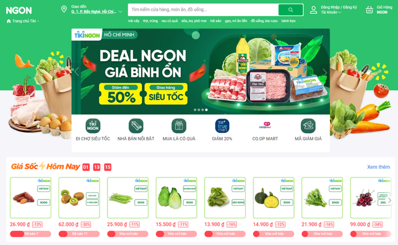This screenshot has width=398, height=245.
Task: Click into the search input field
Action: pyautogui.click(x=203, y=10)
